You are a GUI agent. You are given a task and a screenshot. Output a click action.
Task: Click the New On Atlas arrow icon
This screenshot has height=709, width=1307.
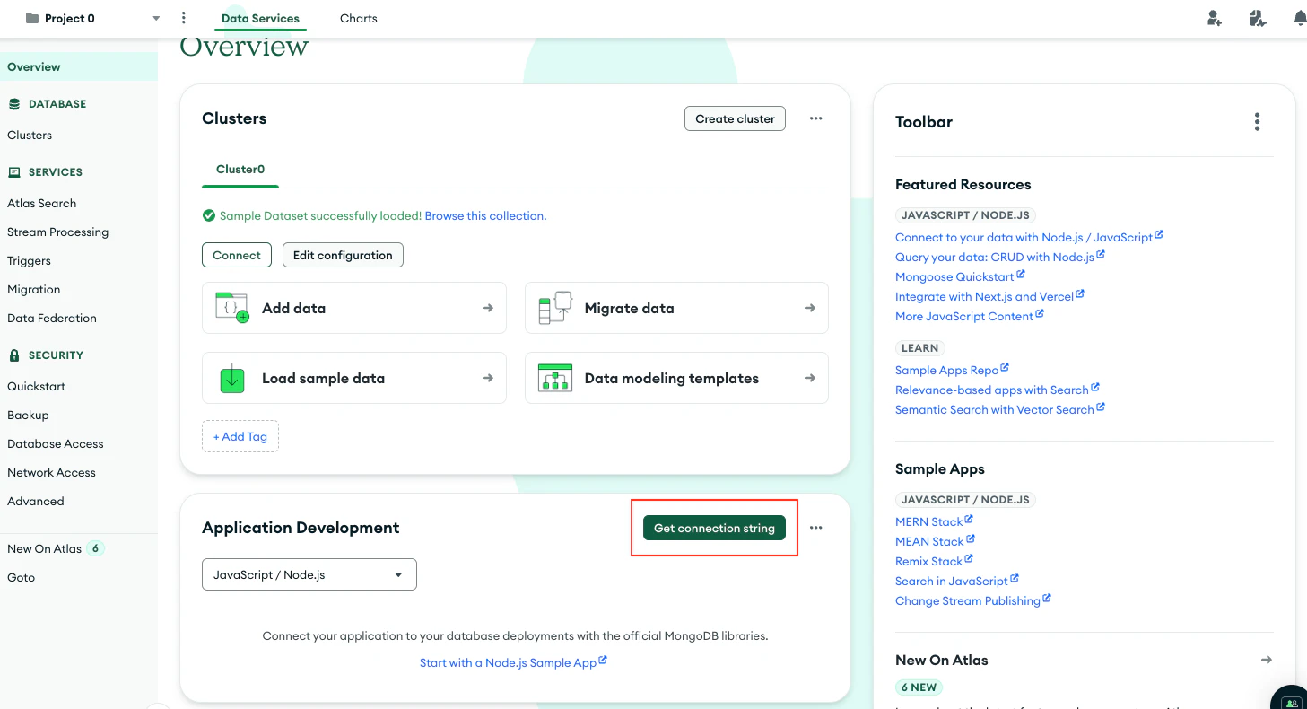[x=1266, y=660]
